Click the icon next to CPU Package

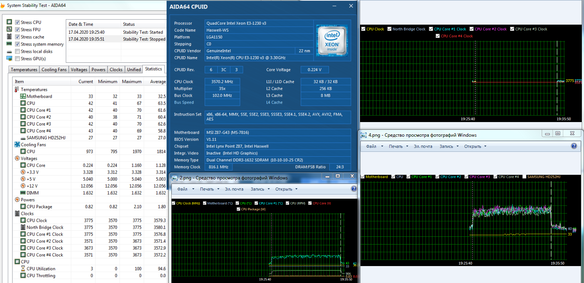[23, 207]
